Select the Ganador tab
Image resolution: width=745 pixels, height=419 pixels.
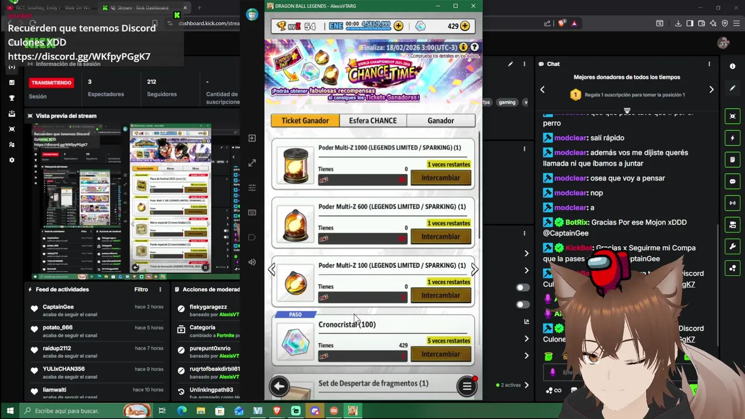point(441,120)
